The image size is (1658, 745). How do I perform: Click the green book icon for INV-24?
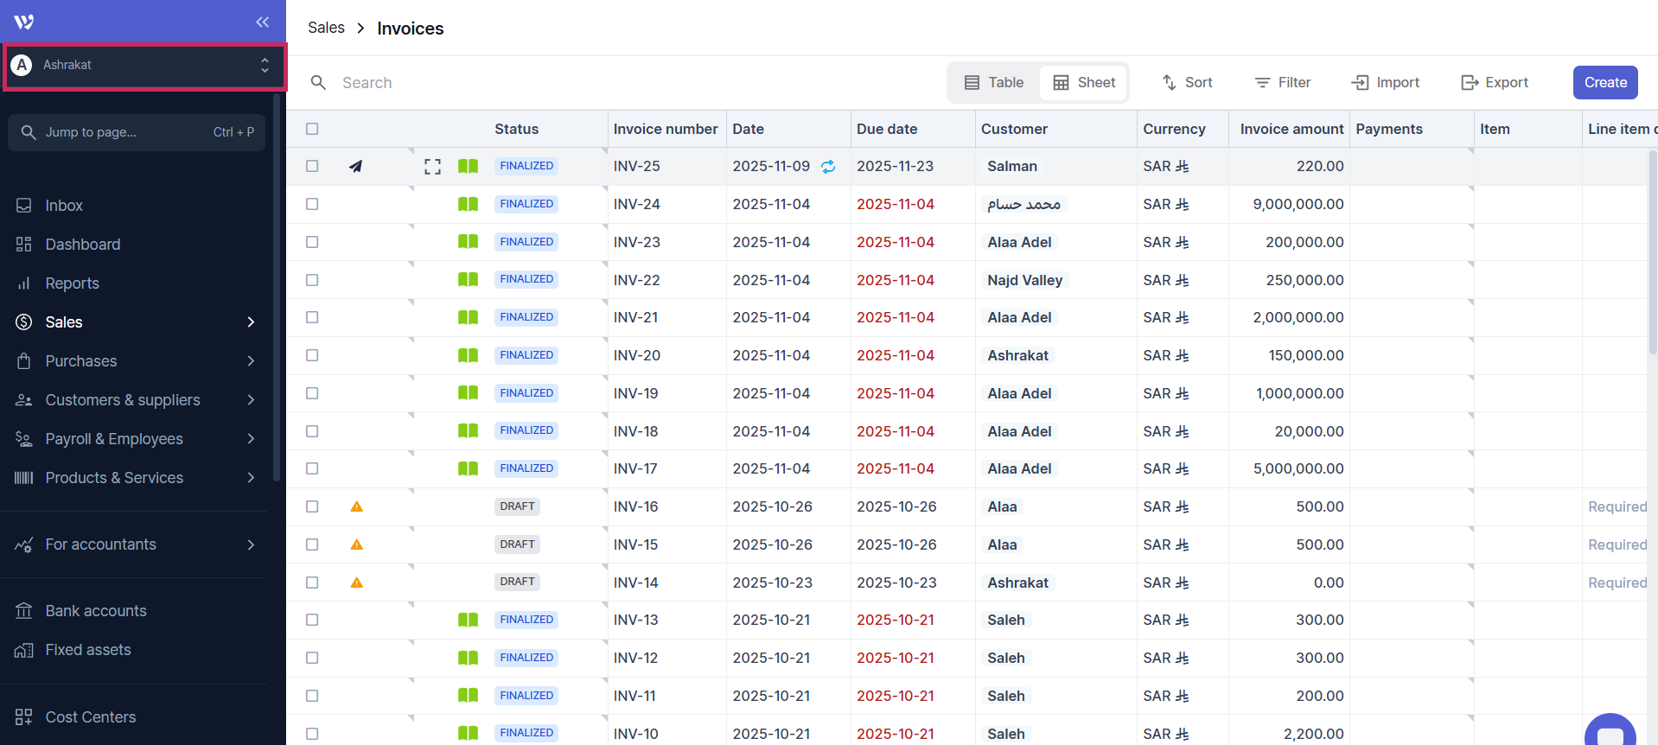coord(468,205)
